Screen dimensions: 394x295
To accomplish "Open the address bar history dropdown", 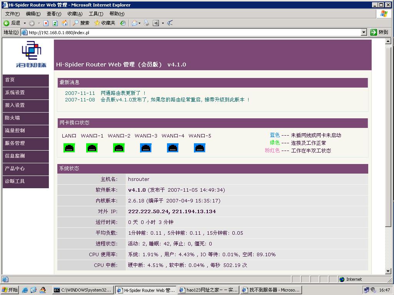I will click(364, 32).
